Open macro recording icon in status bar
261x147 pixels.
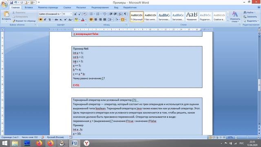pyautogui.click(x=71, y=137)
